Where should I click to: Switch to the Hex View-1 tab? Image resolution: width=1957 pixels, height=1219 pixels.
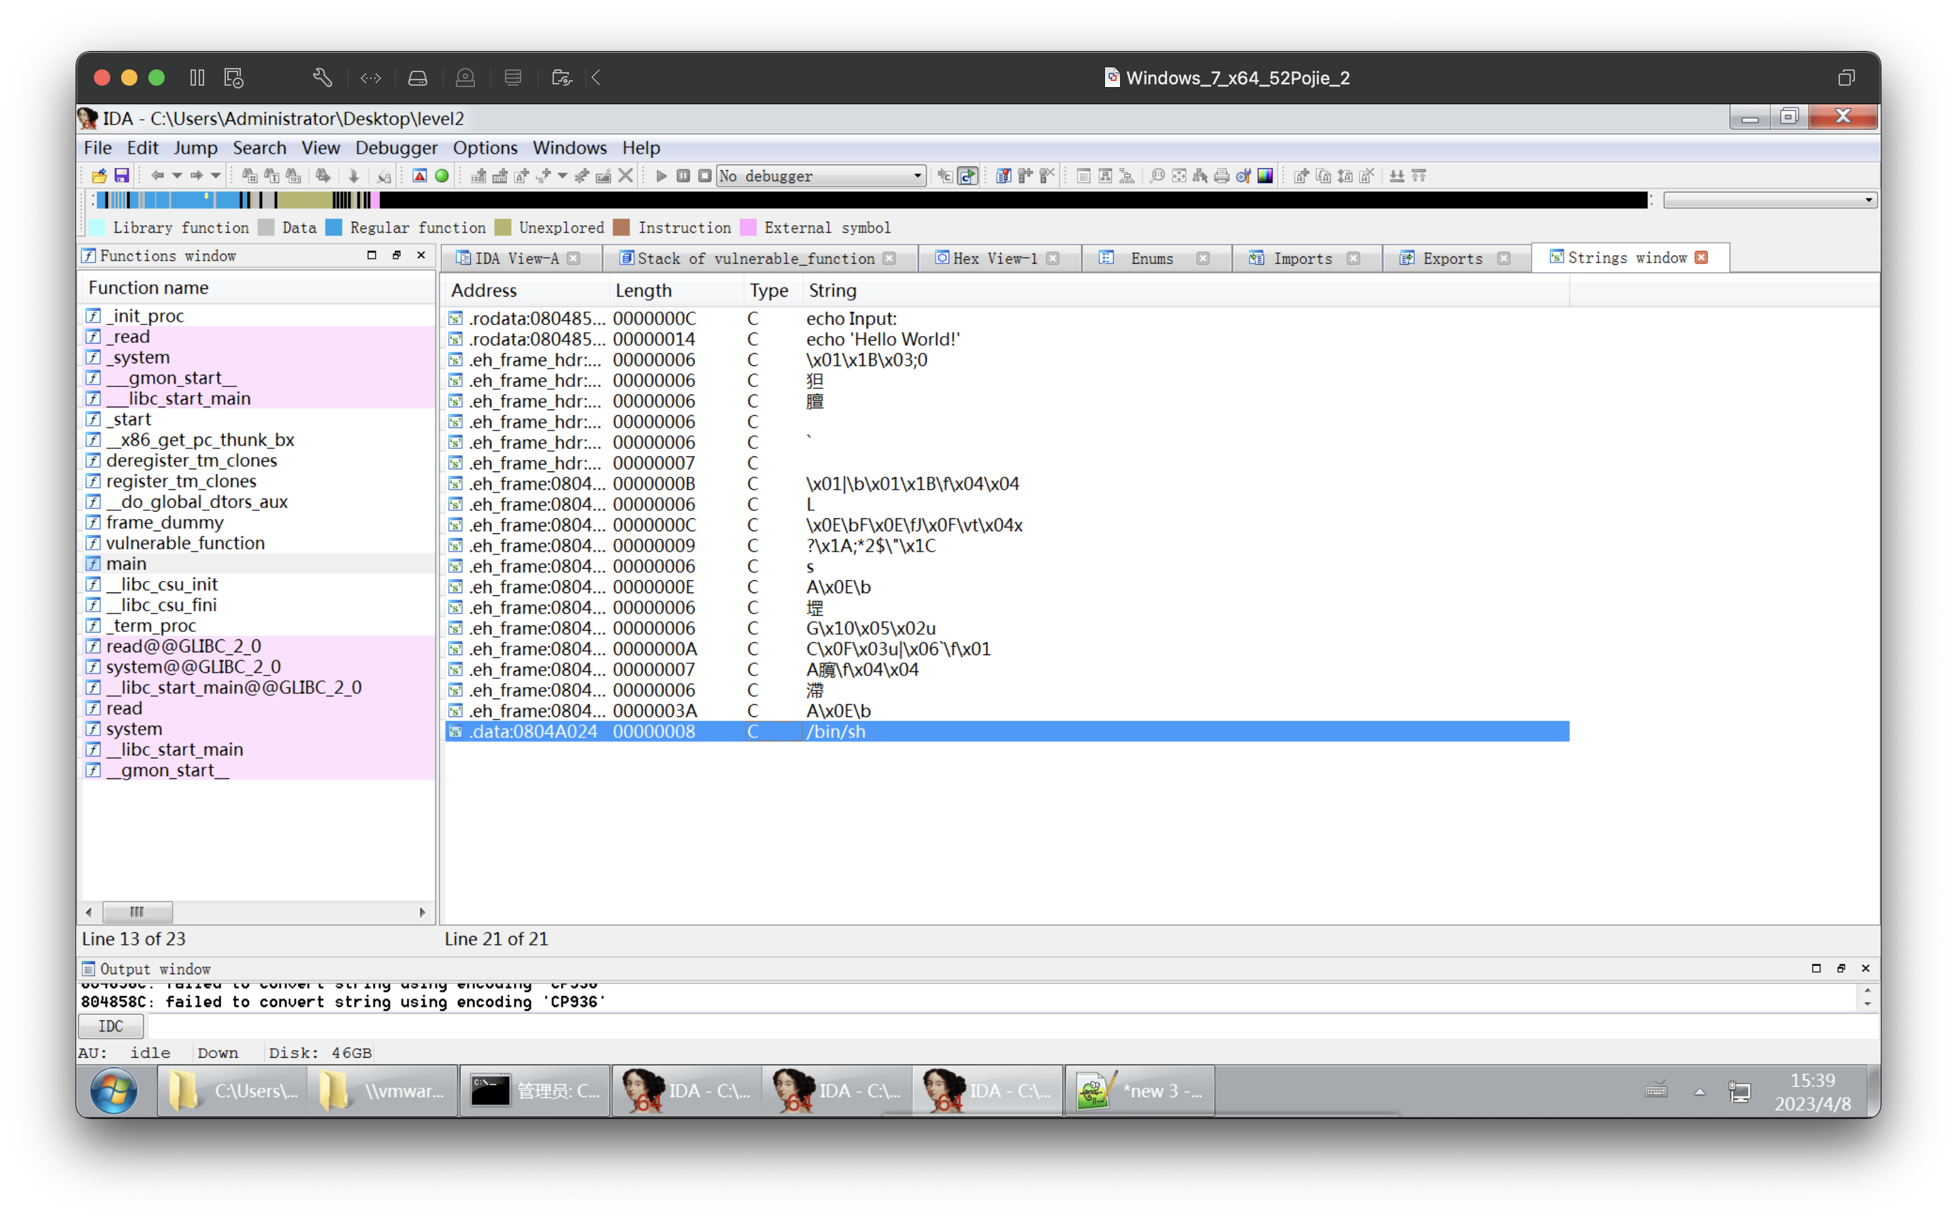point(994,258)
